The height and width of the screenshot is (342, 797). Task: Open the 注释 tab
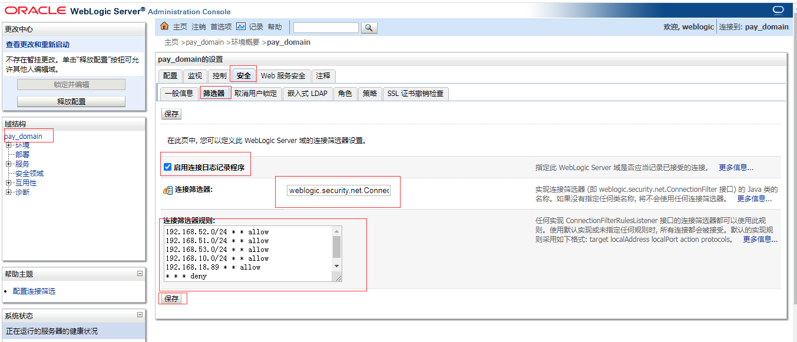(323, 76)
